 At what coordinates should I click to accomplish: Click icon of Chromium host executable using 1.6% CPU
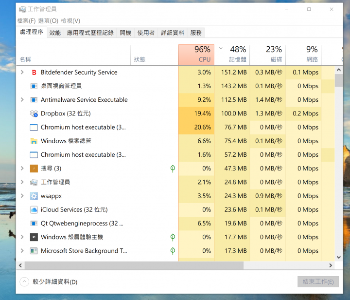coord(34,155)
